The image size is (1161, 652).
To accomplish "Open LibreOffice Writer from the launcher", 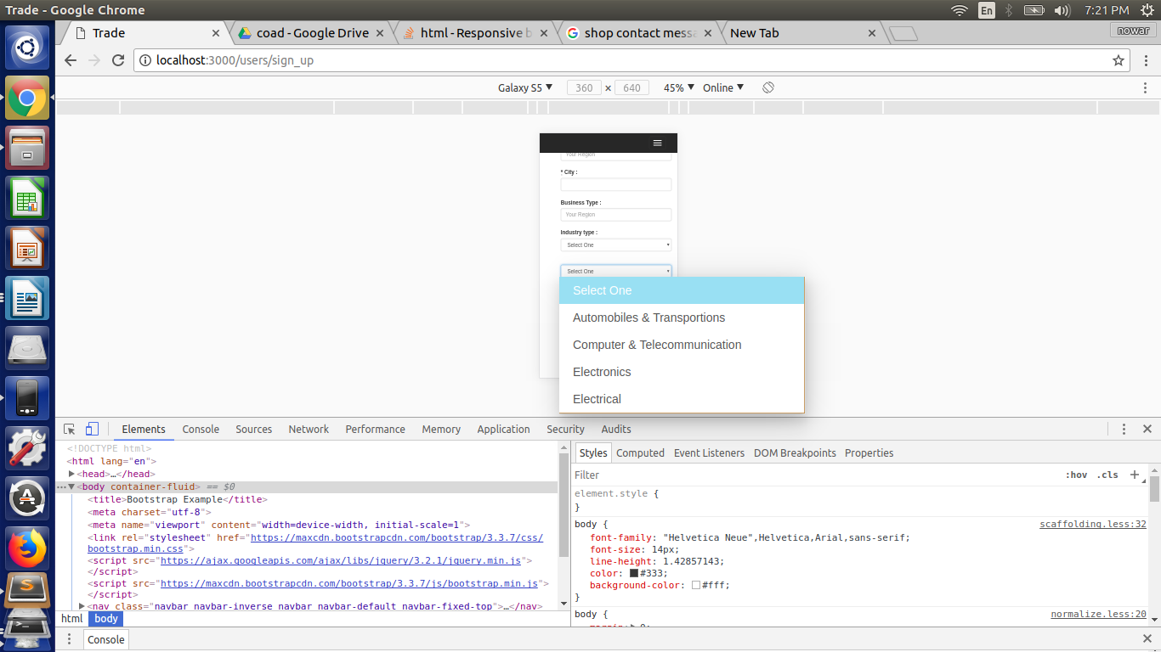I will click(27, 298).
